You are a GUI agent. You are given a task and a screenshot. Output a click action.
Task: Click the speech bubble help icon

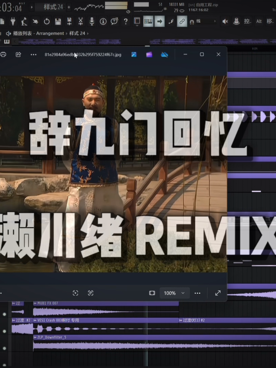(x=114, y=21)
